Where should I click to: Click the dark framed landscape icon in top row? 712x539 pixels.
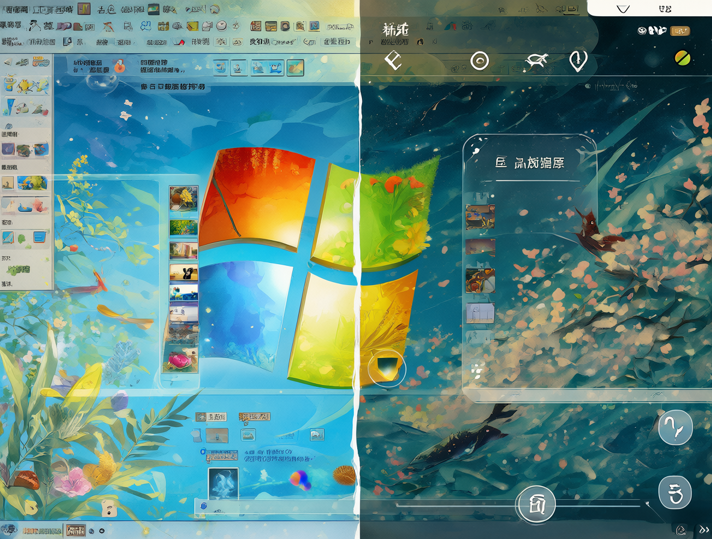pos(153,8)
